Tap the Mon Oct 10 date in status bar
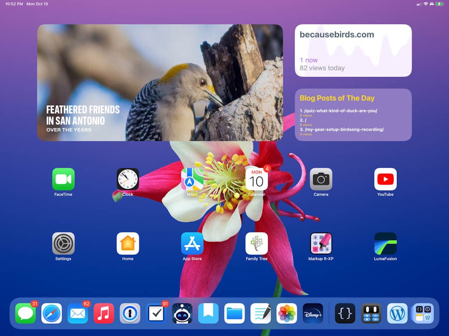The height and width of the screenshot is (336, 449). tap(37, 4)
